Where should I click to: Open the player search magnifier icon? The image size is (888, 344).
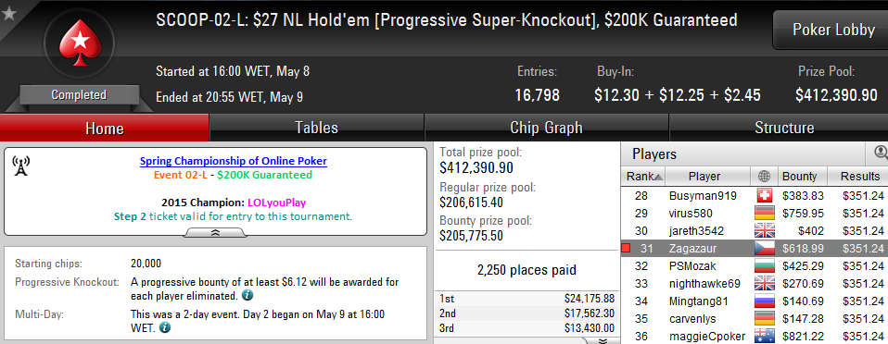881,153
